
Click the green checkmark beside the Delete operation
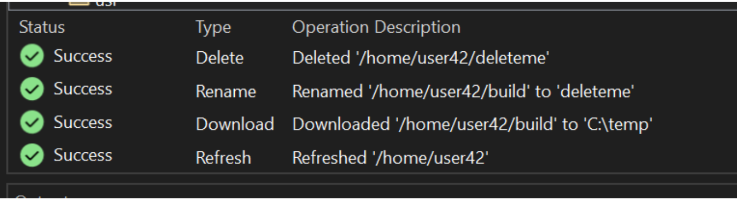tap(32, 56)
